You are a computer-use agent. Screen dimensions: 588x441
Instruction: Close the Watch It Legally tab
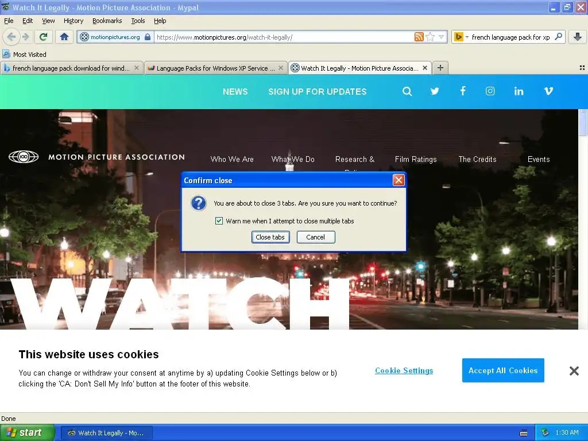[x=424, y=68]
